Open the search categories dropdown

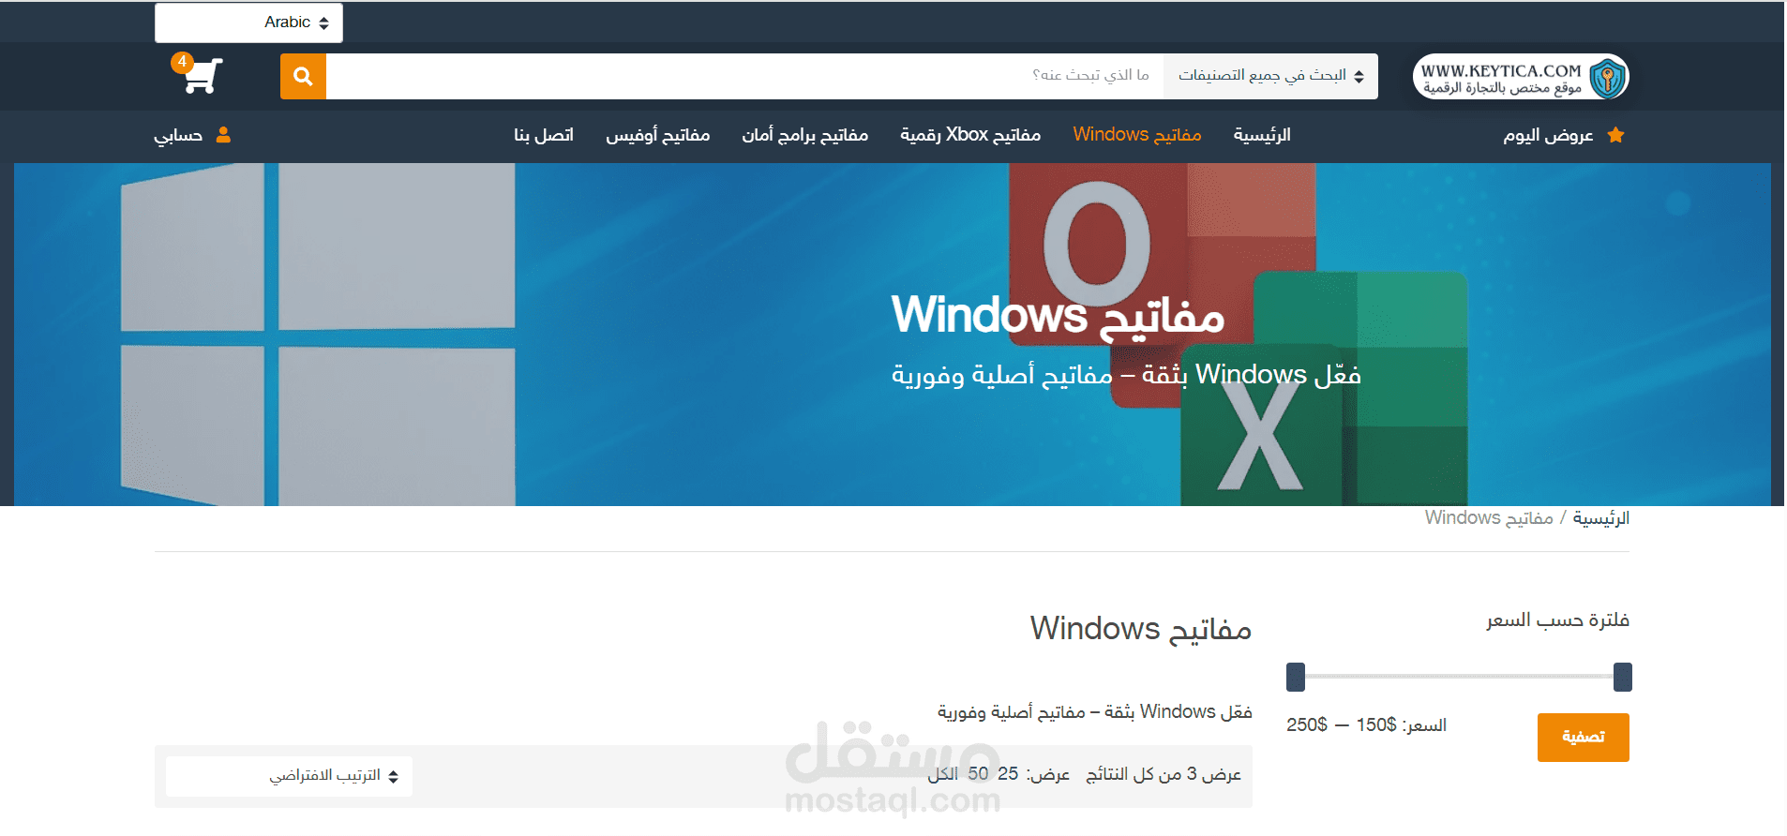tap(1270, 76)
